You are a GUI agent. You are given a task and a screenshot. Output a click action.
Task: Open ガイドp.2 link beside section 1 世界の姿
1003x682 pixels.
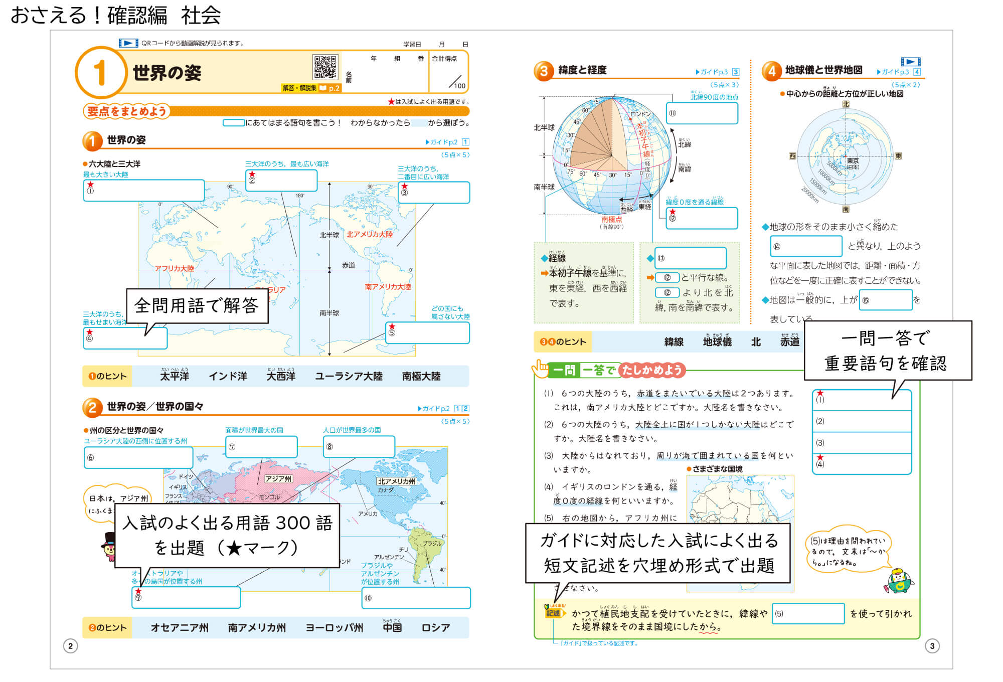pyautogui.click(x=447, y=142)
